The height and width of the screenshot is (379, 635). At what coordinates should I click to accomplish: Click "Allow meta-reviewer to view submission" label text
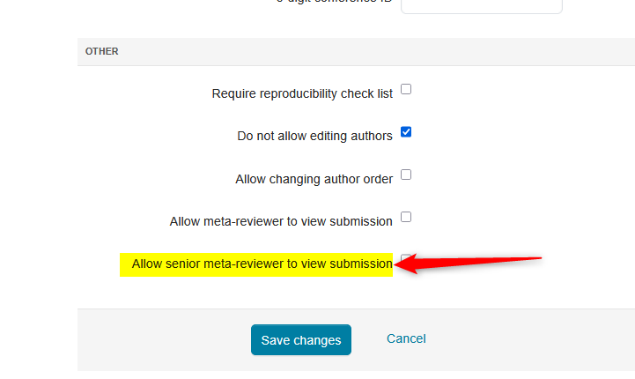coord(281,221)
